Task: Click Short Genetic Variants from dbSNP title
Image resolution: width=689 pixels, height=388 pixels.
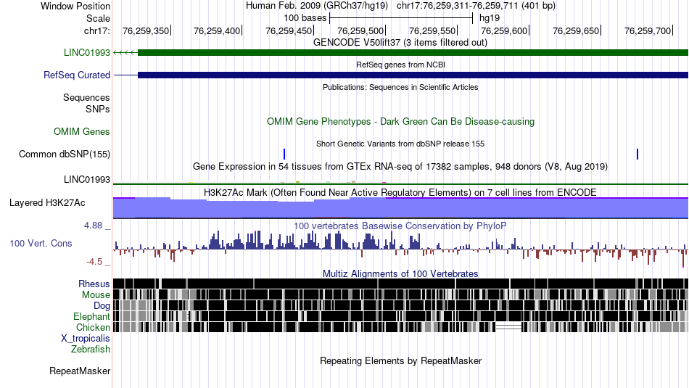Action: [400, 144]
